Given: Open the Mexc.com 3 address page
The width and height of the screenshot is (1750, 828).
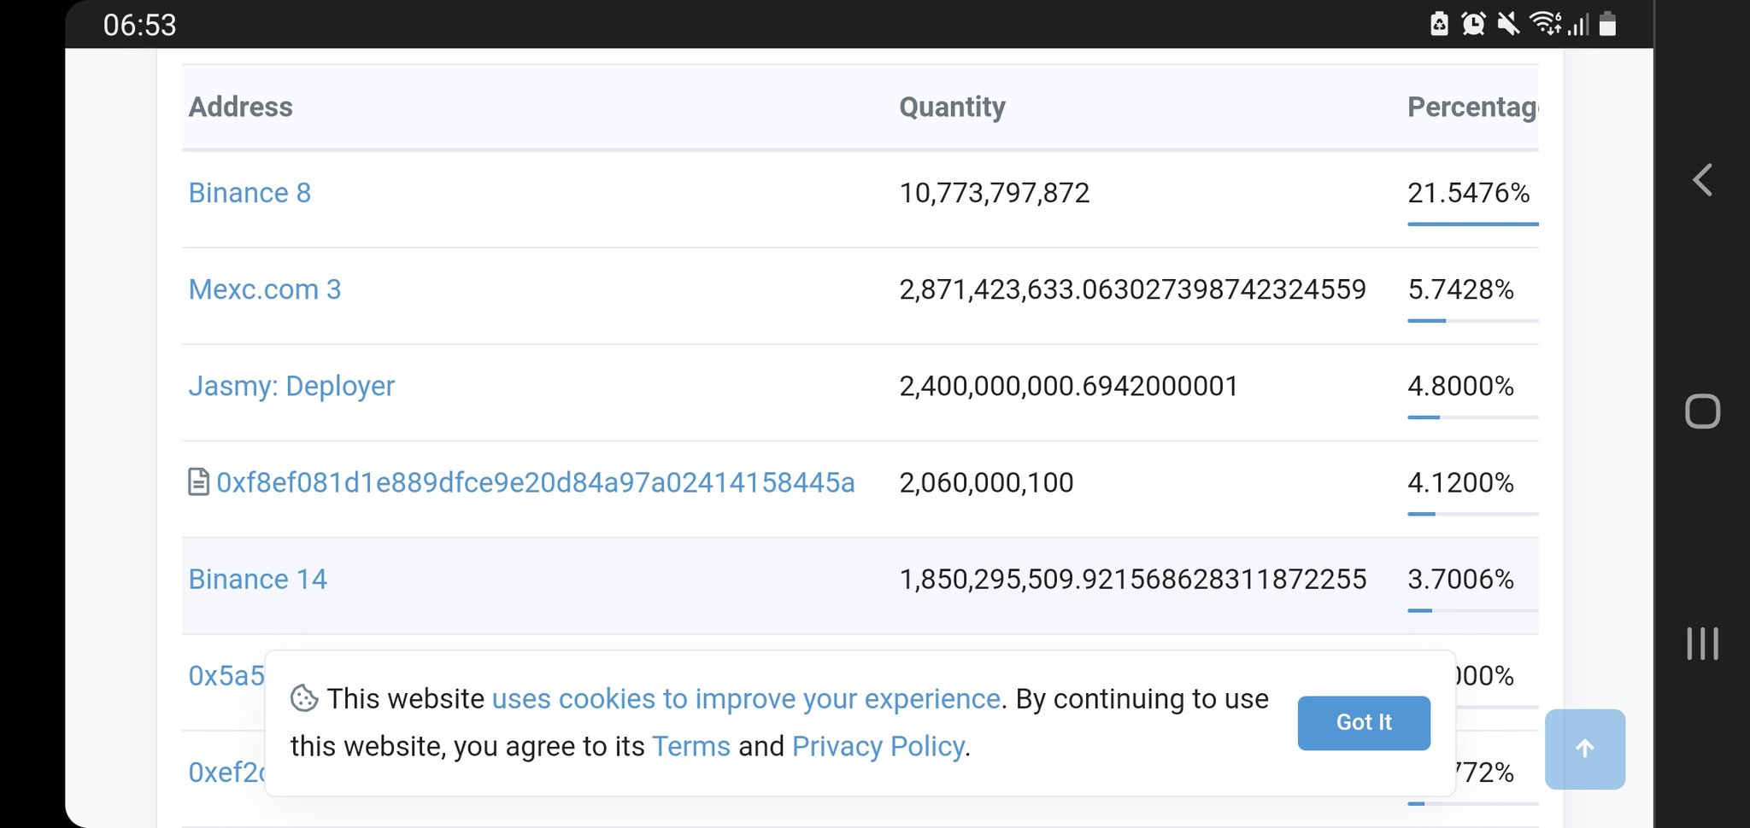Looking at the screenshot, I should click(265, 289).
